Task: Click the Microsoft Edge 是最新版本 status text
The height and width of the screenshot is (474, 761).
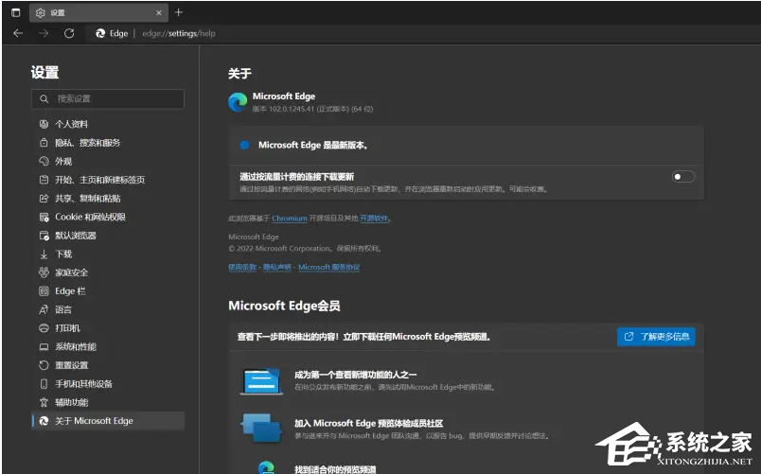Action: (x=313, y=145)
